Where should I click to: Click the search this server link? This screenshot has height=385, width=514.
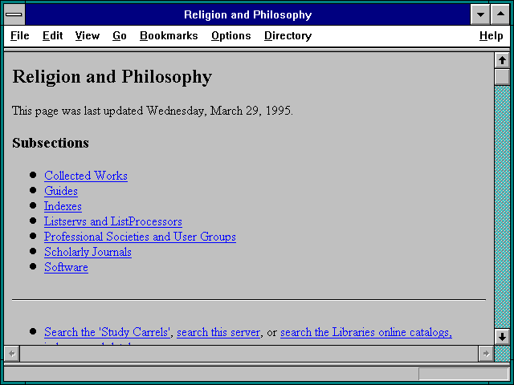pos(218,332)
